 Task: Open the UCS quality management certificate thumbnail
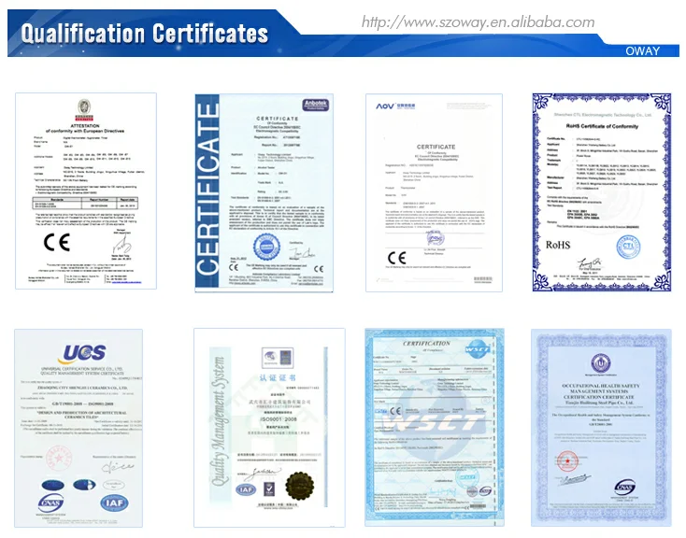click(79, 428)
